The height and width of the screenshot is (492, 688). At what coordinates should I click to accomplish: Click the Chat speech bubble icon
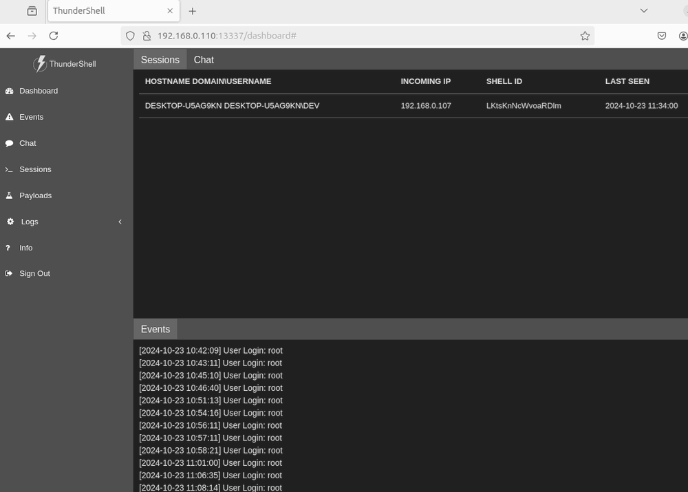pyautogui.click(x=9, y=143)
